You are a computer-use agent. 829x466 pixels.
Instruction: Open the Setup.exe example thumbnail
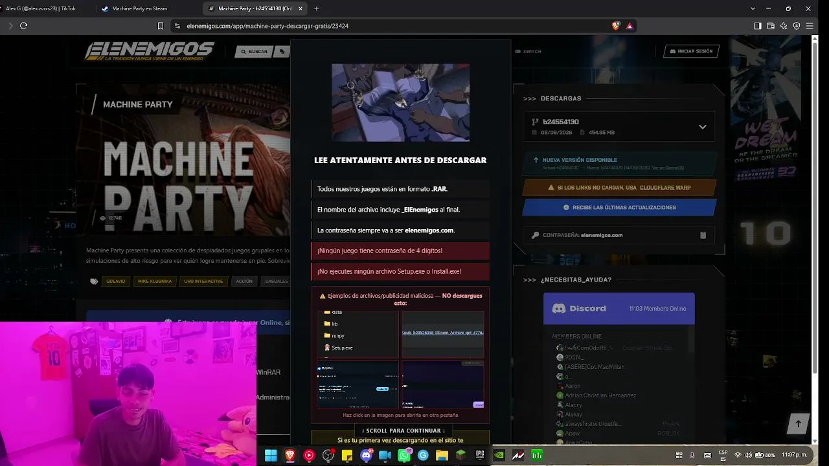click(358, 335)
